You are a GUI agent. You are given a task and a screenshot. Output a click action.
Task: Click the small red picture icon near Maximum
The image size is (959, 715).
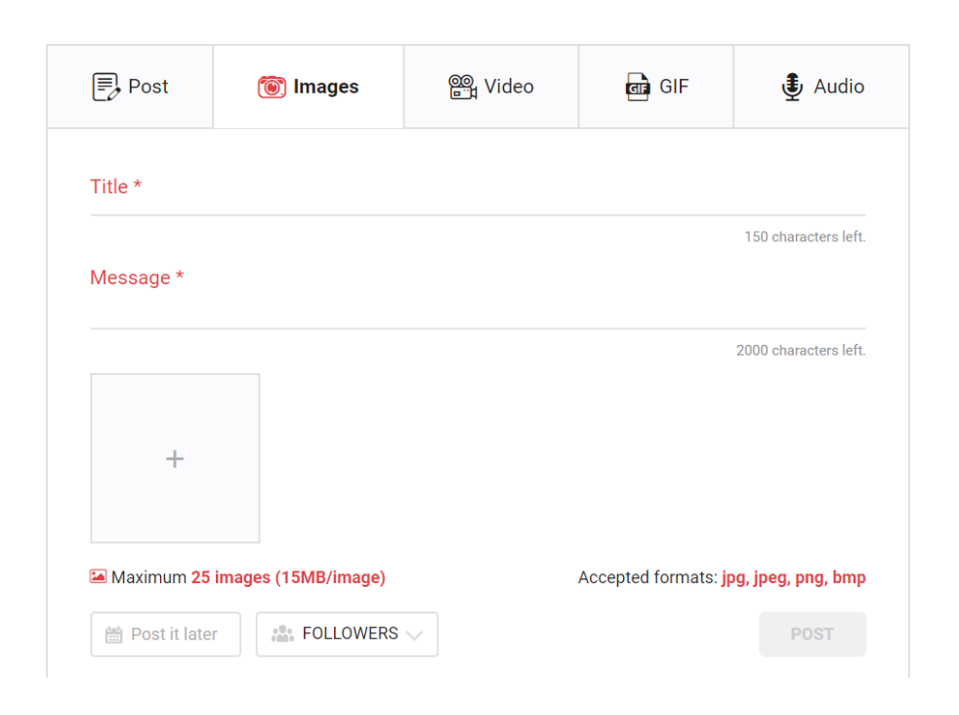click(x=98, y=577)
